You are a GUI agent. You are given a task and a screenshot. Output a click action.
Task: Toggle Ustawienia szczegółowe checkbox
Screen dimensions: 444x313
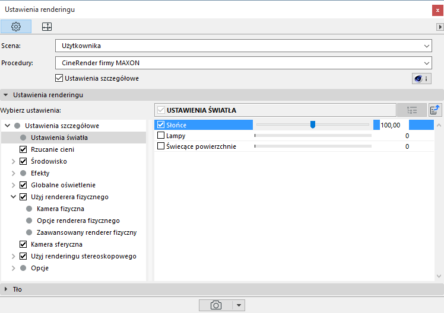[x=59, y=78]
